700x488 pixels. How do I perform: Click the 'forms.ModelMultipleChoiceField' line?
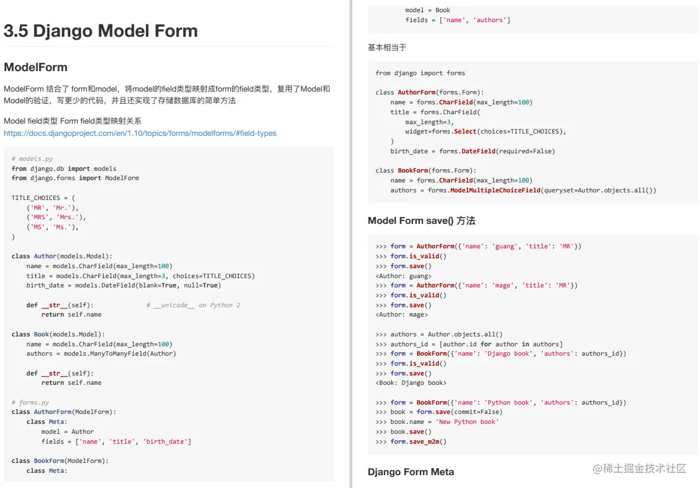click(524, 190)
